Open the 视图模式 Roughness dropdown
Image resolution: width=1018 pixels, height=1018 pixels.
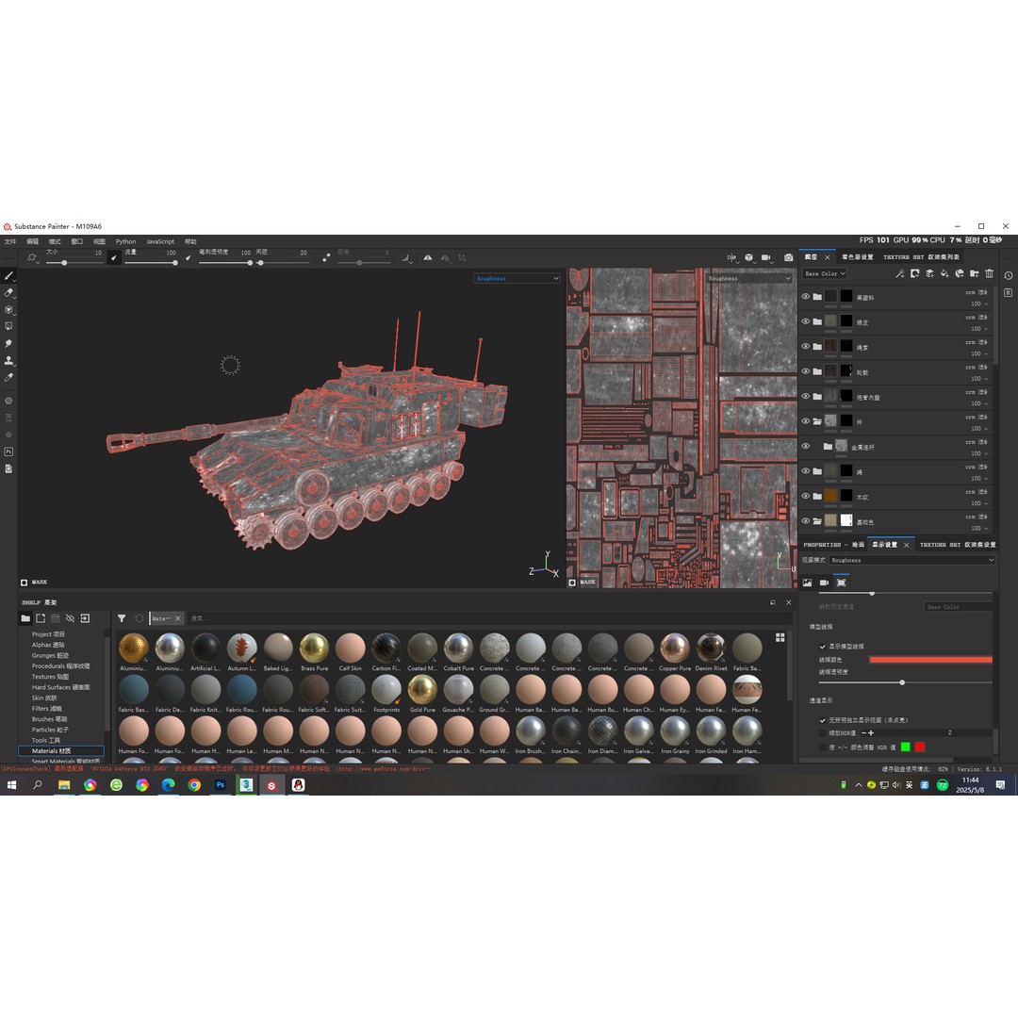pos(912,560)
